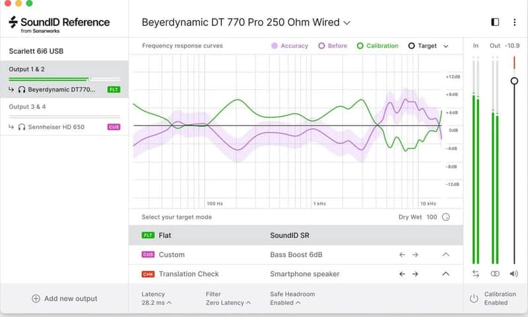Toggle the Calibration curve visibility
The width and height of the screenshot is (528, 317).
378,46
